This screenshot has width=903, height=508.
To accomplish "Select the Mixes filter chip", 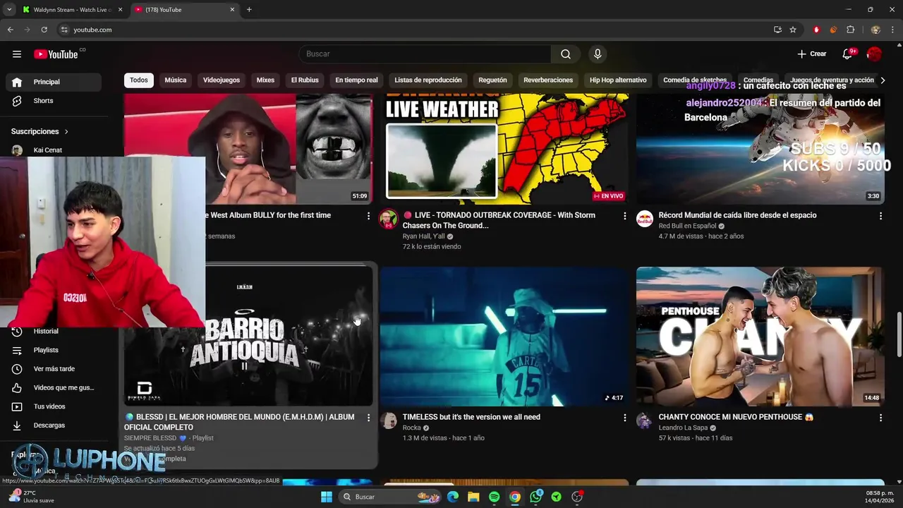I will click(265, 80).
